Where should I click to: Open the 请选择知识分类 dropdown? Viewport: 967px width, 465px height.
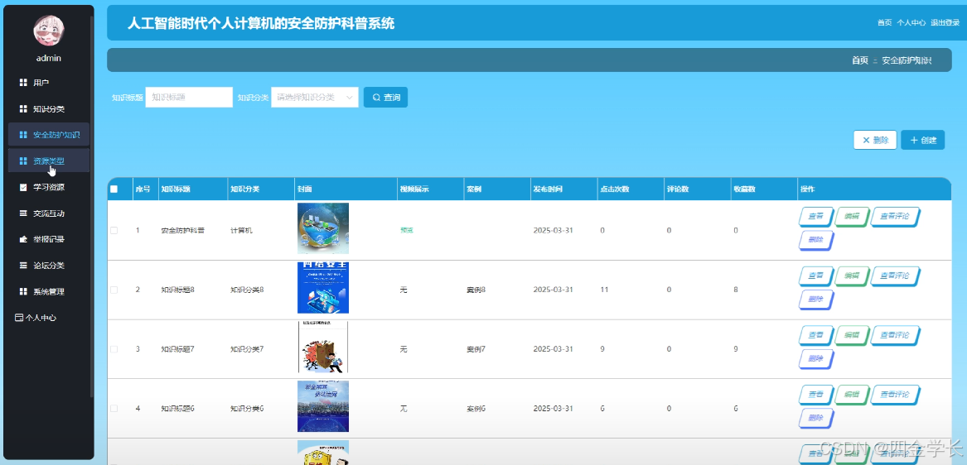315,98
